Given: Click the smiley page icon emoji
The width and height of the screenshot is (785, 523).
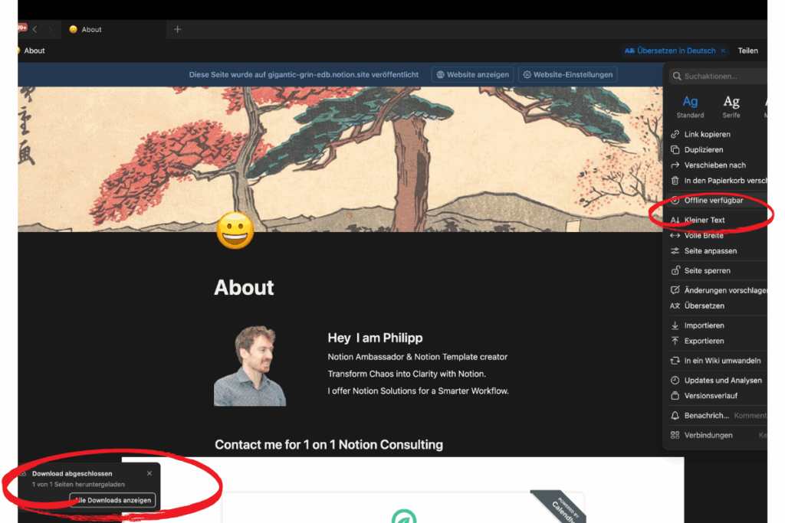Looking at the screenshot, I should click(235, 230).
